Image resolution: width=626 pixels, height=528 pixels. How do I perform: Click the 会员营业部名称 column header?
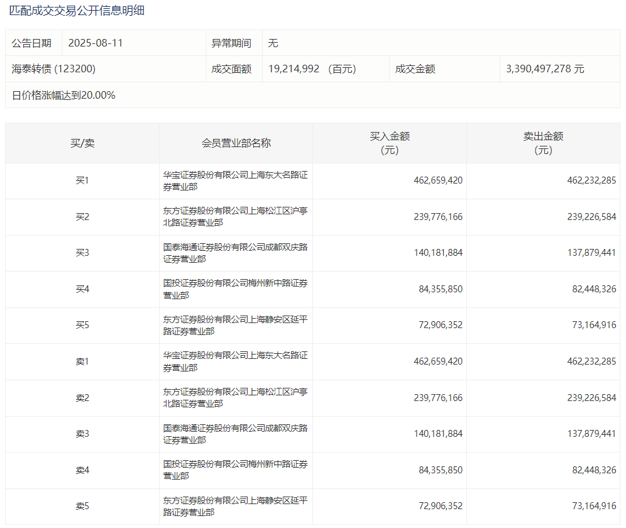(x=236, y=143)
